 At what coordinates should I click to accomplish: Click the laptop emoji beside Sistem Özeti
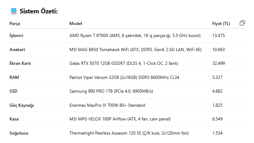coord(14,11)
